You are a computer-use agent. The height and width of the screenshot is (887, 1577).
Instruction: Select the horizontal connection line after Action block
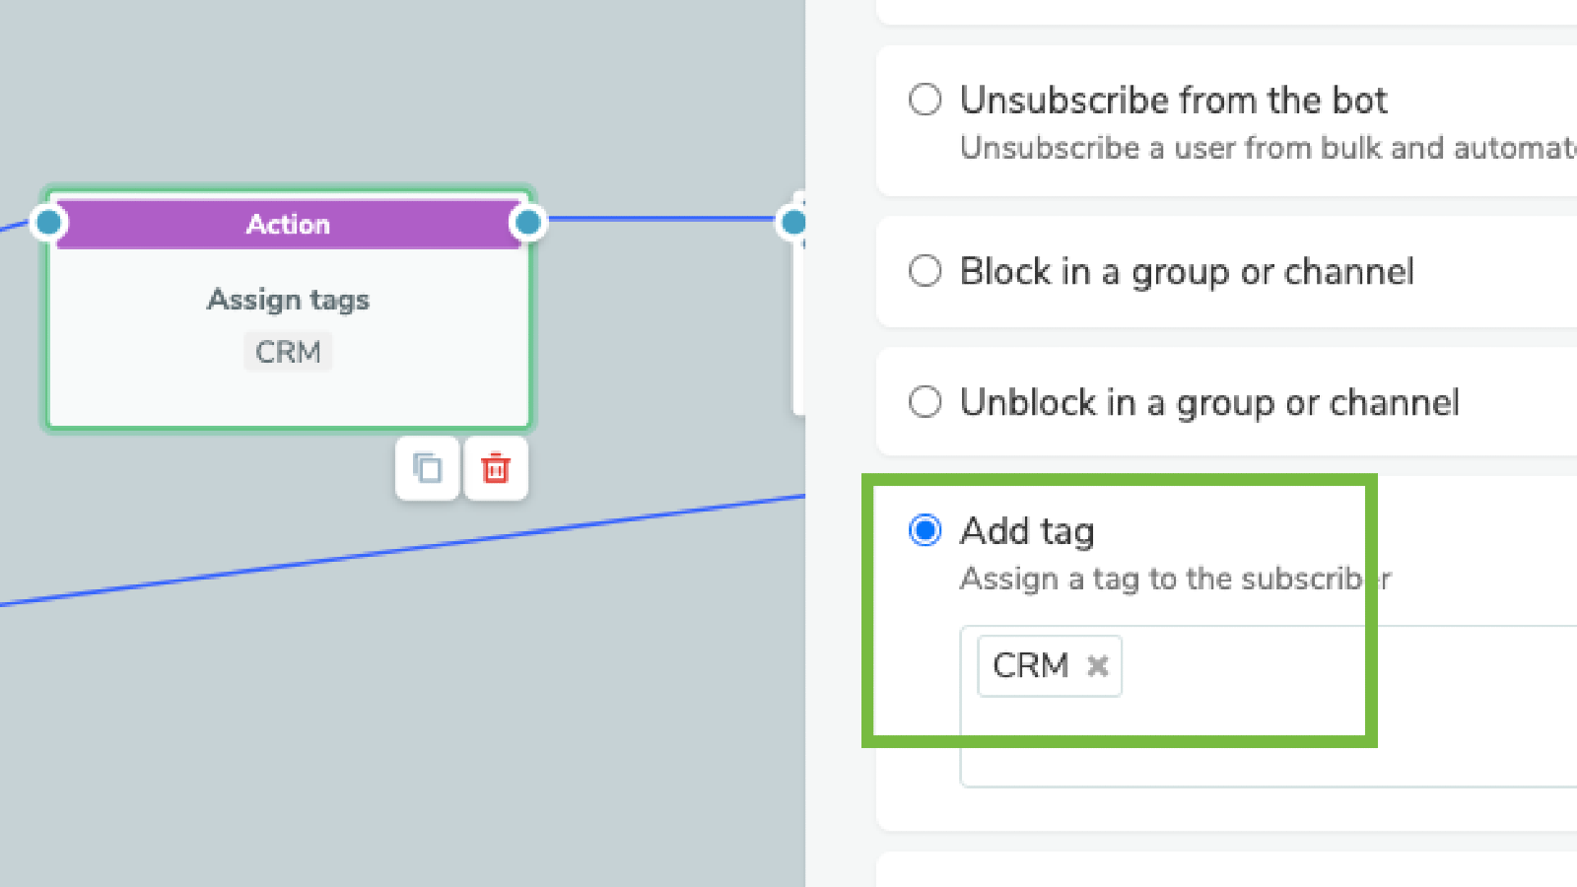click(x=660, y=219)
